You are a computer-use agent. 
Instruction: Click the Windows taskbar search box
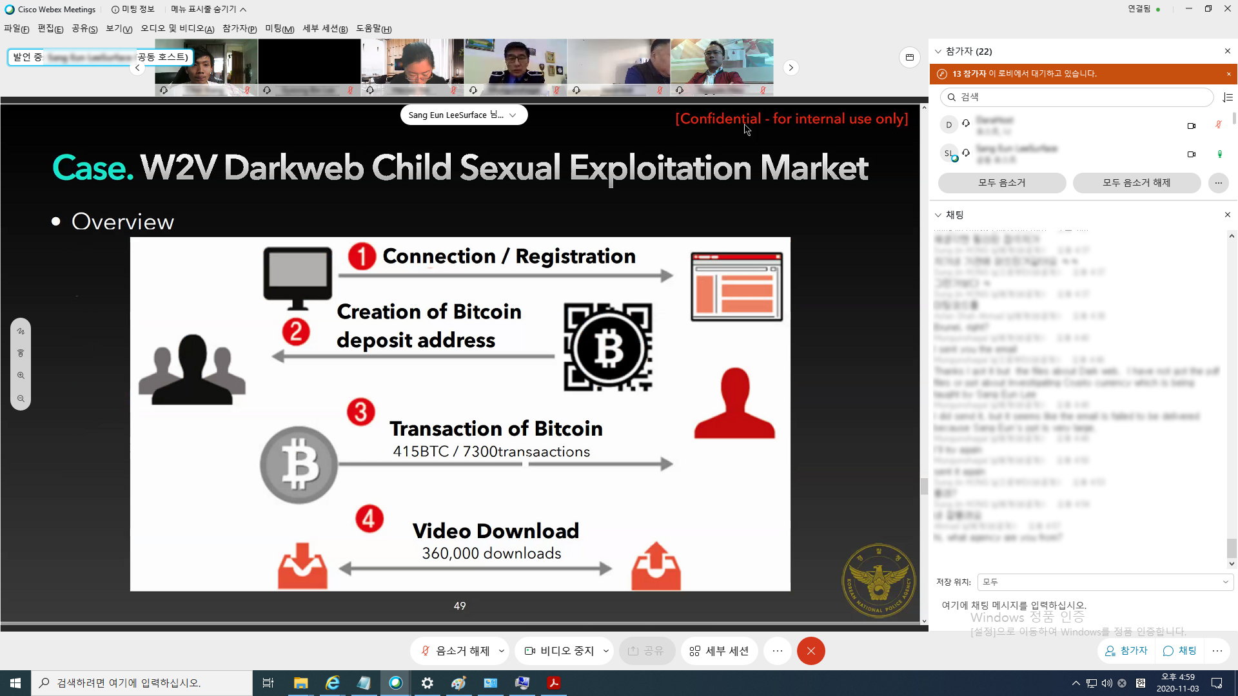142,683
